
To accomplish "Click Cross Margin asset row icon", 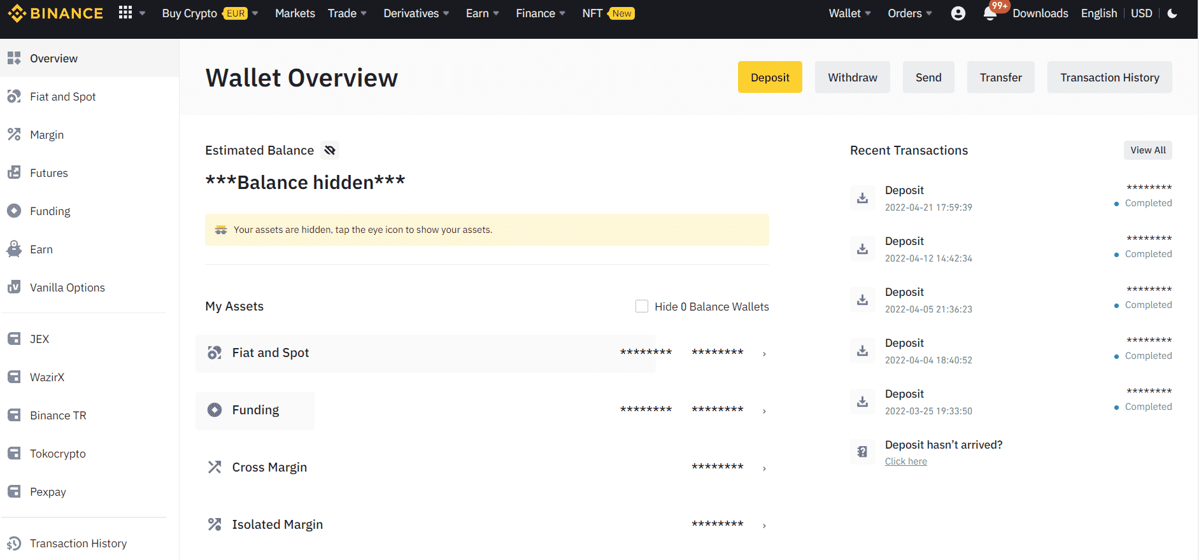I will click(215, 467).
